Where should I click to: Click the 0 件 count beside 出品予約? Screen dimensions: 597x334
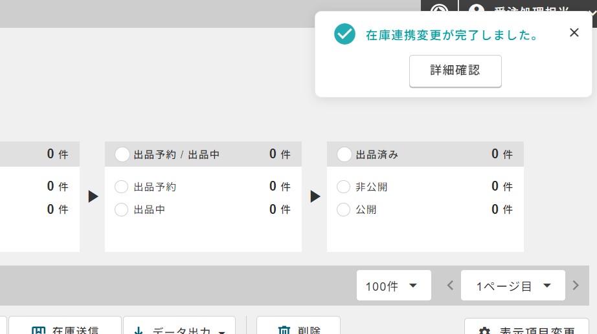click(x=280, y=186)
